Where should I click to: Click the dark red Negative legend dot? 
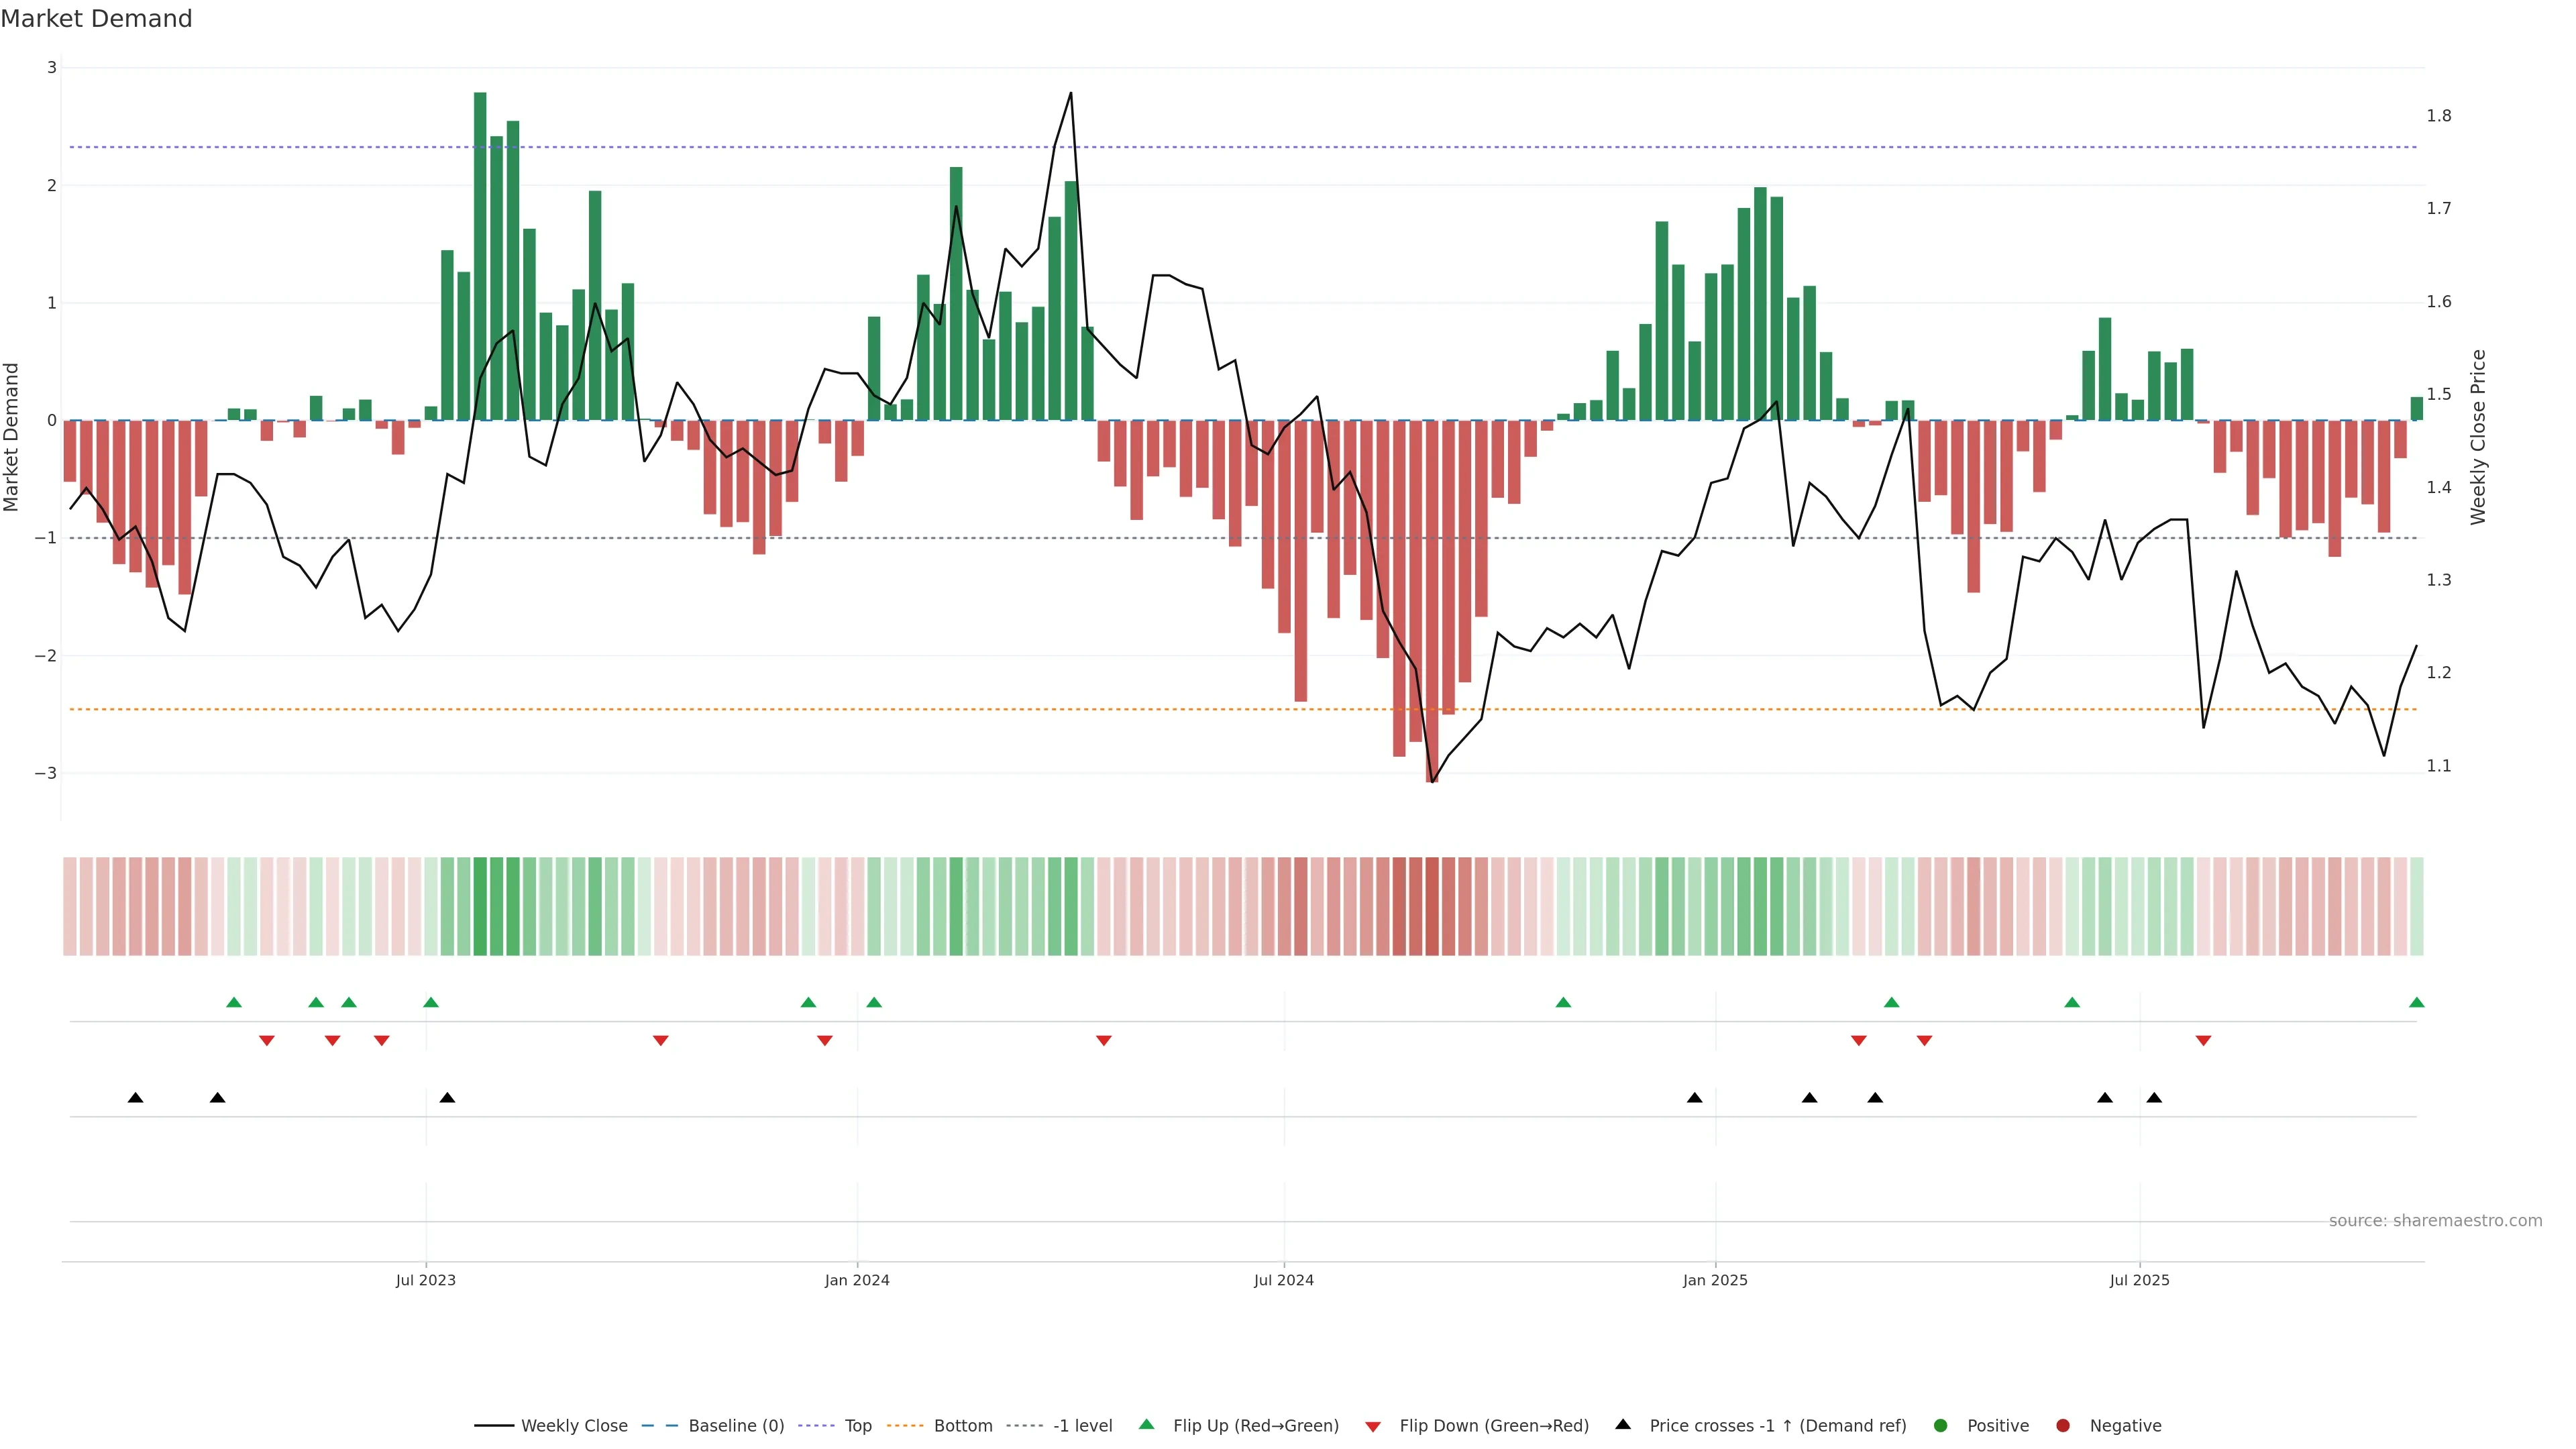pyautogui.click(x=2063, y=1425)
